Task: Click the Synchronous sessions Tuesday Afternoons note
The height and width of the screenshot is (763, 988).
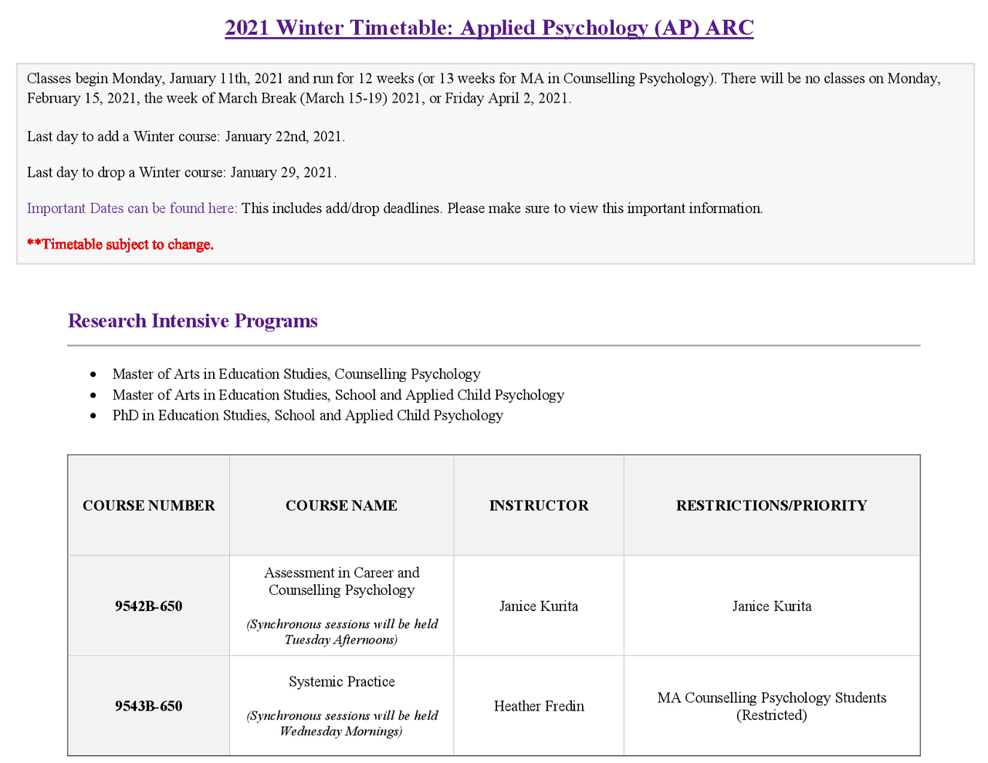Action: tap(341, 632)
